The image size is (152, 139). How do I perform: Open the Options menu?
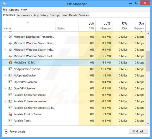(x=14, y=10)
